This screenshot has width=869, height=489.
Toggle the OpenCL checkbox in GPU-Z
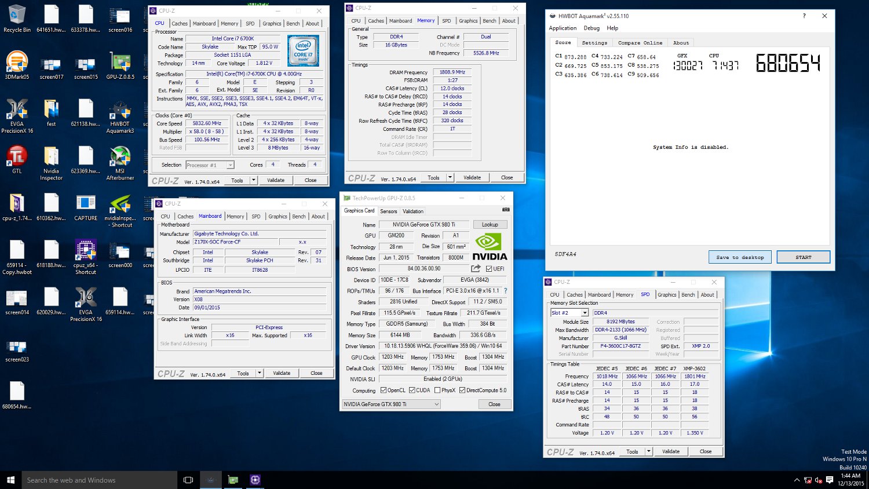coord(383,390)
